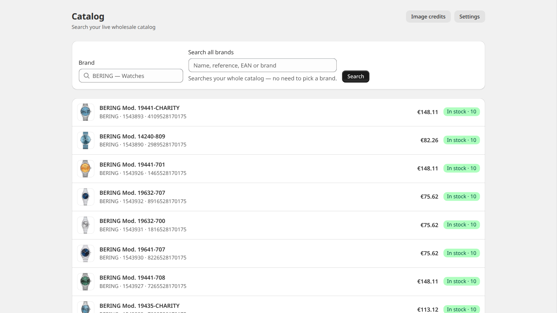Click In stock badge for Mod. 19632-700
Image resolution: width=557 pixels, height=313 pixels.
coord(462,225)
